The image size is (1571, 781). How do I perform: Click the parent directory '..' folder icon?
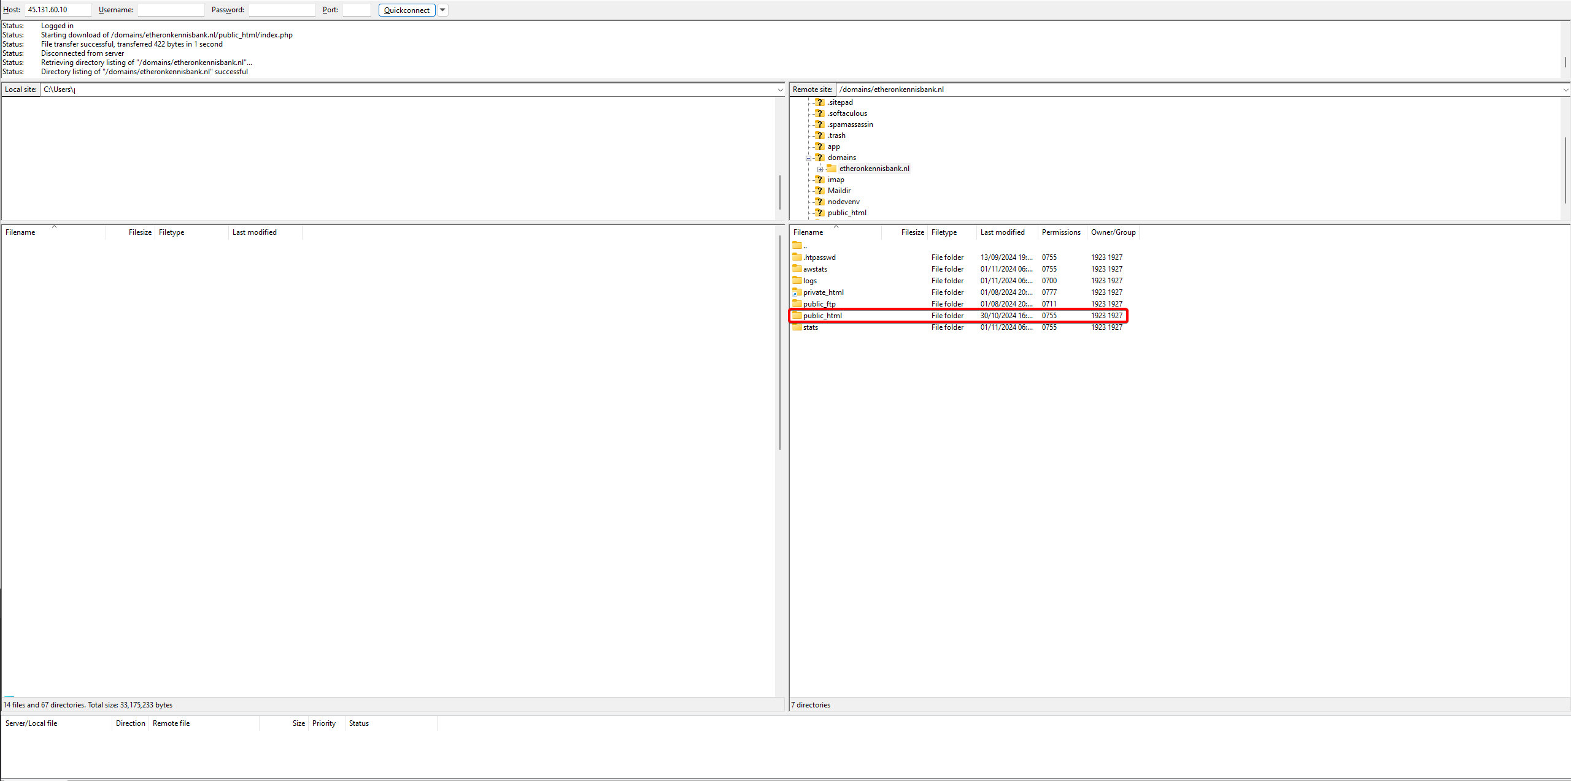797,245
